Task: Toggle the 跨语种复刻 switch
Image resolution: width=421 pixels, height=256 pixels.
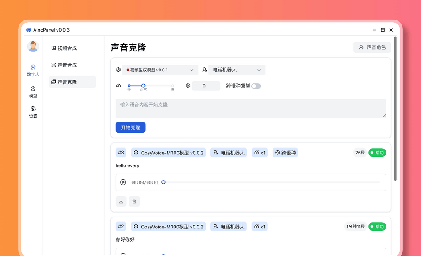Action: 256,86
